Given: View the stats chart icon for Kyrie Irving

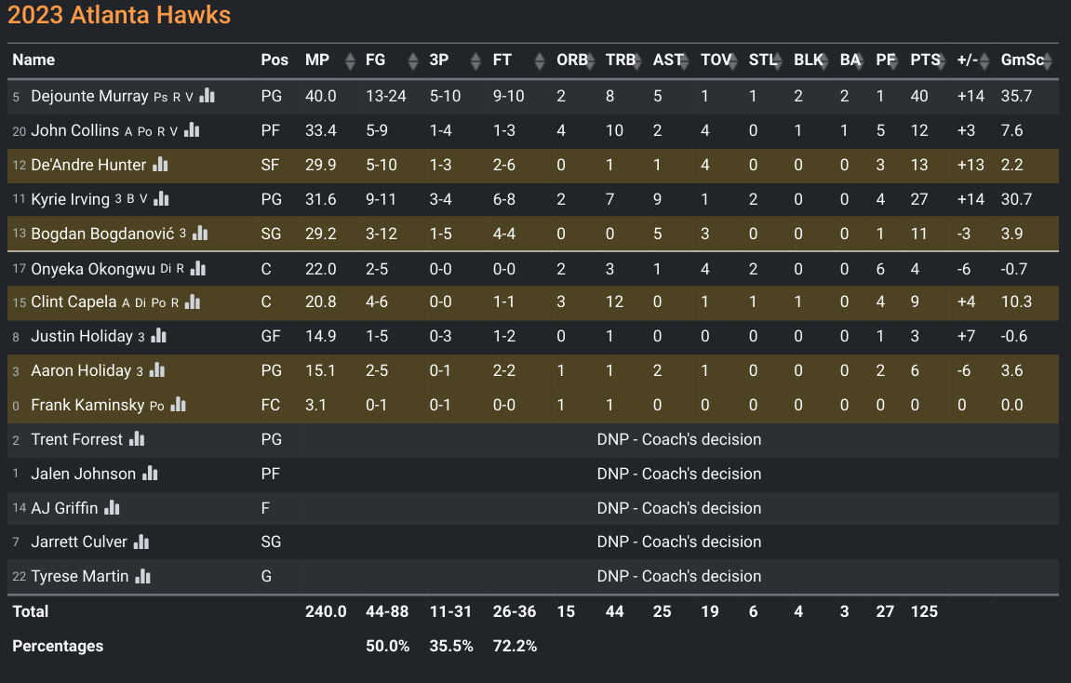Looking at the screenshot, I should [x=161, y=198].
